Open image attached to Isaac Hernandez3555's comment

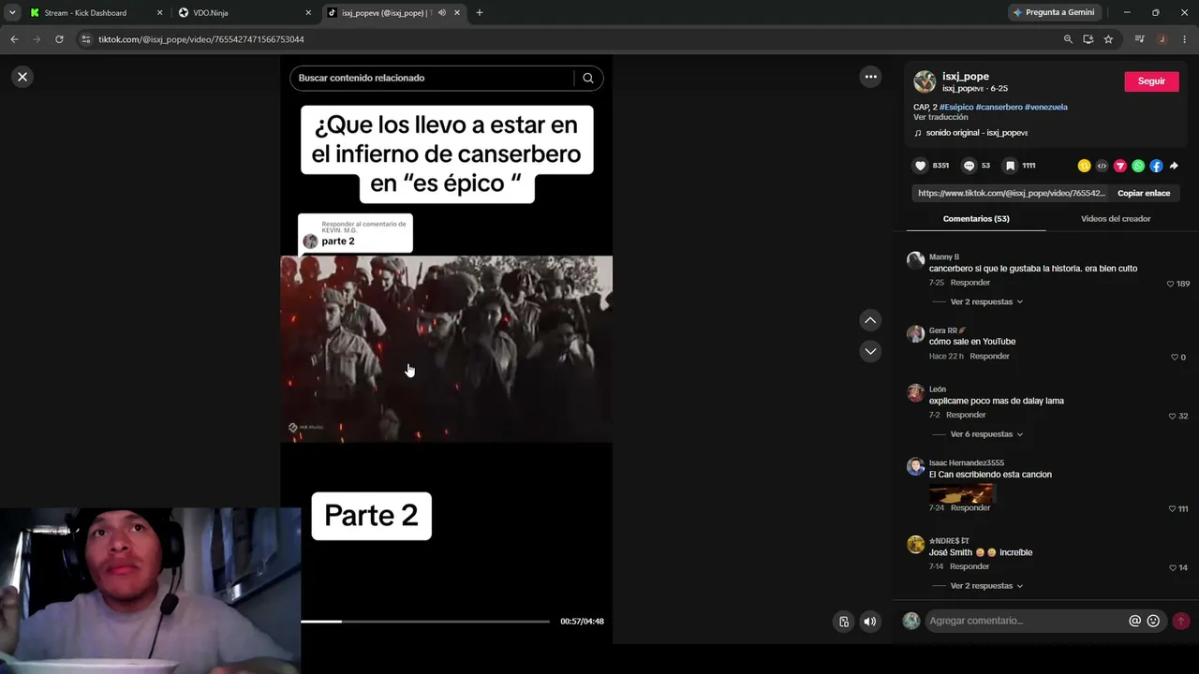(961, 492)
